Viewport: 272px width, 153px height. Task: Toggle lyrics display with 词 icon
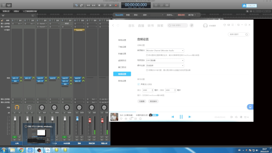241,117
